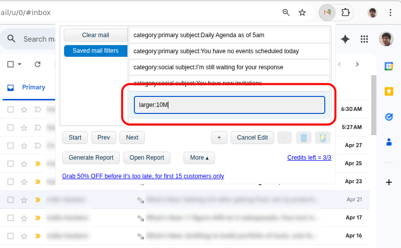Open Google Tasks side panel

[x=389, y=117]
